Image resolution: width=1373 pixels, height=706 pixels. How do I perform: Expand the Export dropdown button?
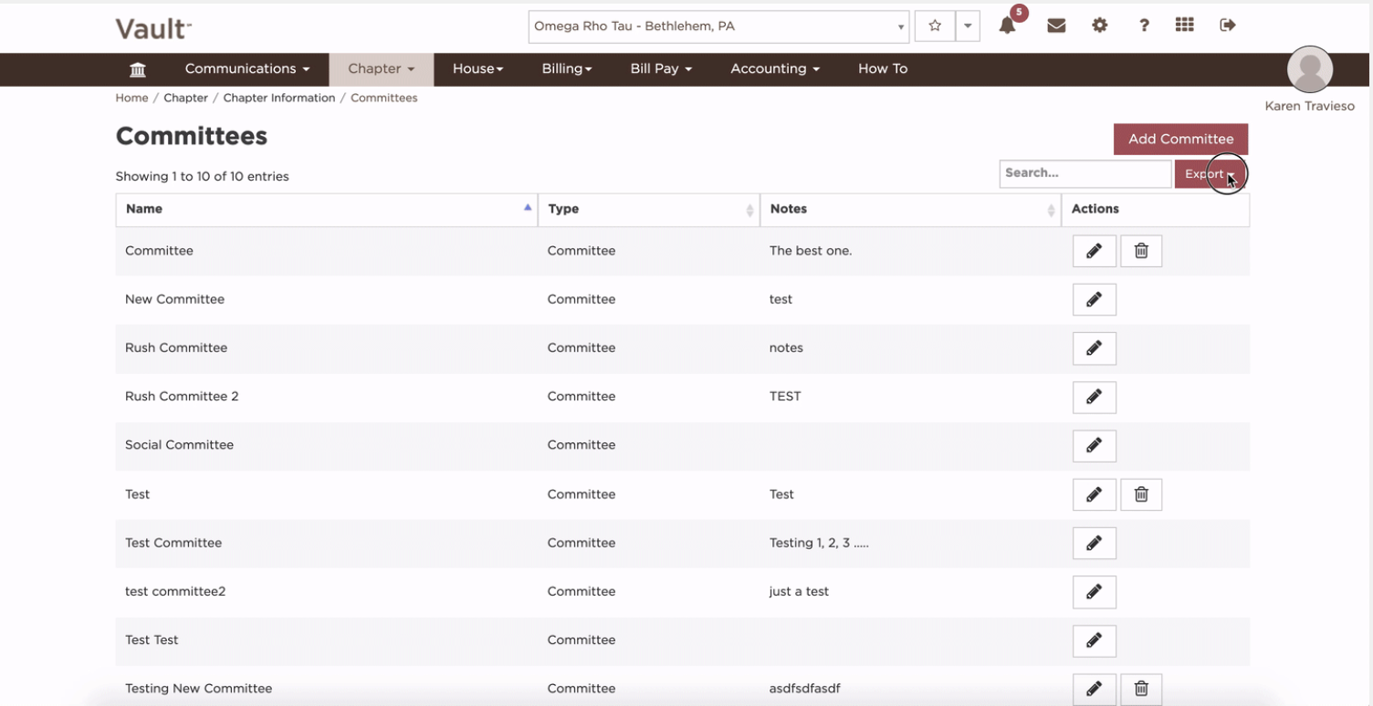[x=1211, y=173]
